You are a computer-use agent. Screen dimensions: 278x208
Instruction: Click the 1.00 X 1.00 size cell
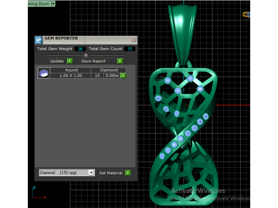tap(71, 76)
